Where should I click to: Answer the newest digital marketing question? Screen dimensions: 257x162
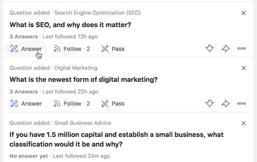[x=26, y=104]
